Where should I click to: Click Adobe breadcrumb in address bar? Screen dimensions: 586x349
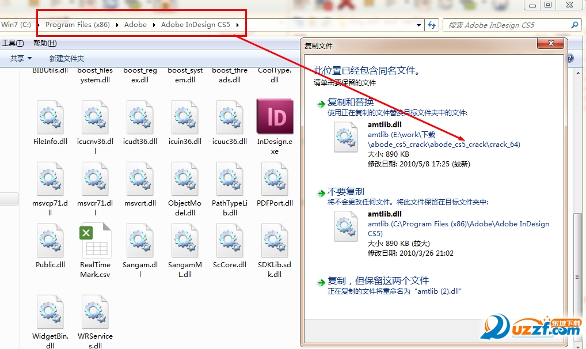click(x=135, y=25)
